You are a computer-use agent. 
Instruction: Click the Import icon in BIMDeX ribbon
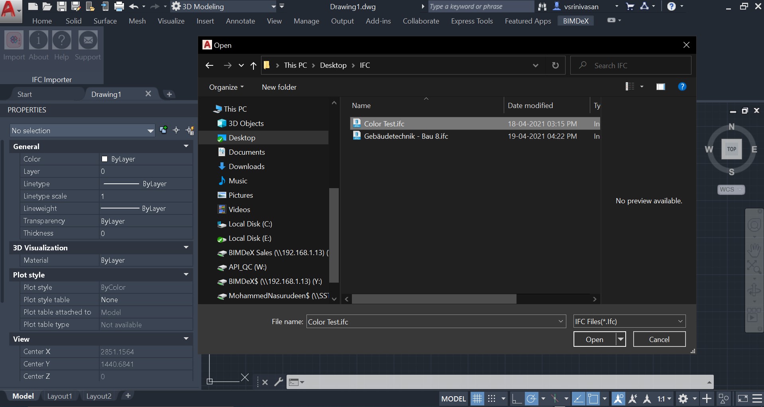pyautogui.click(x=14, y=40)
